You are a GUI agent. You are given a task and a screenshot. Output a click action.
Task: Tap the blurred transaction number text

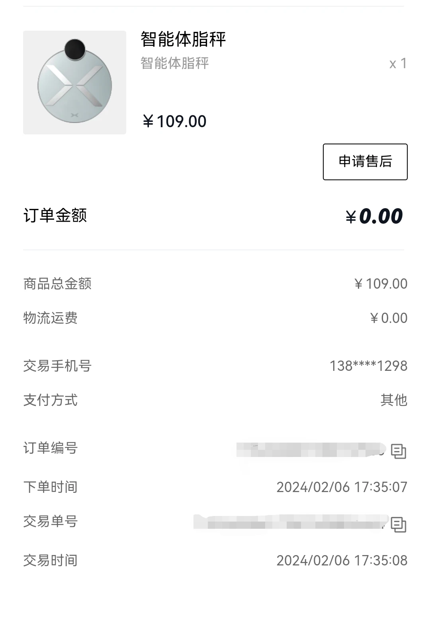(291, 522)
